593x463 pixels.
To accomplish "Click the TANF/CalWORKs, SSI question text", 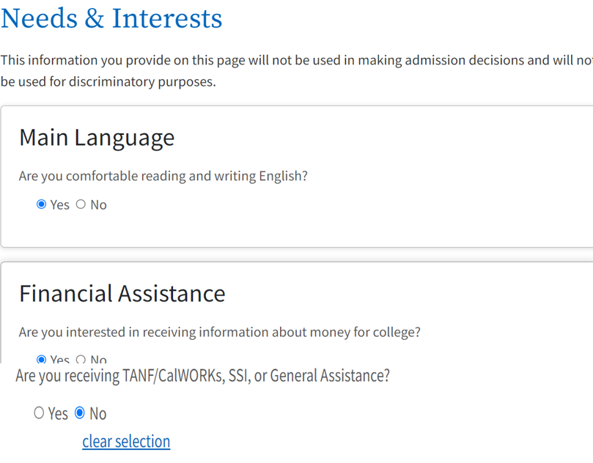I will tap(202, 376).
